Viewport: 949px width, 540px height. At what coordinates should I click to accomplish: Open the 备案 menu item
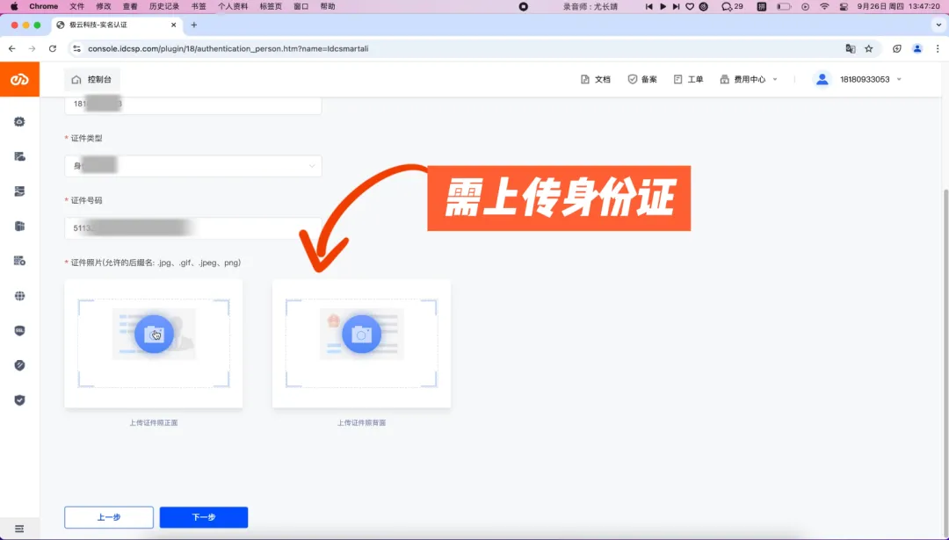[642, 79]
